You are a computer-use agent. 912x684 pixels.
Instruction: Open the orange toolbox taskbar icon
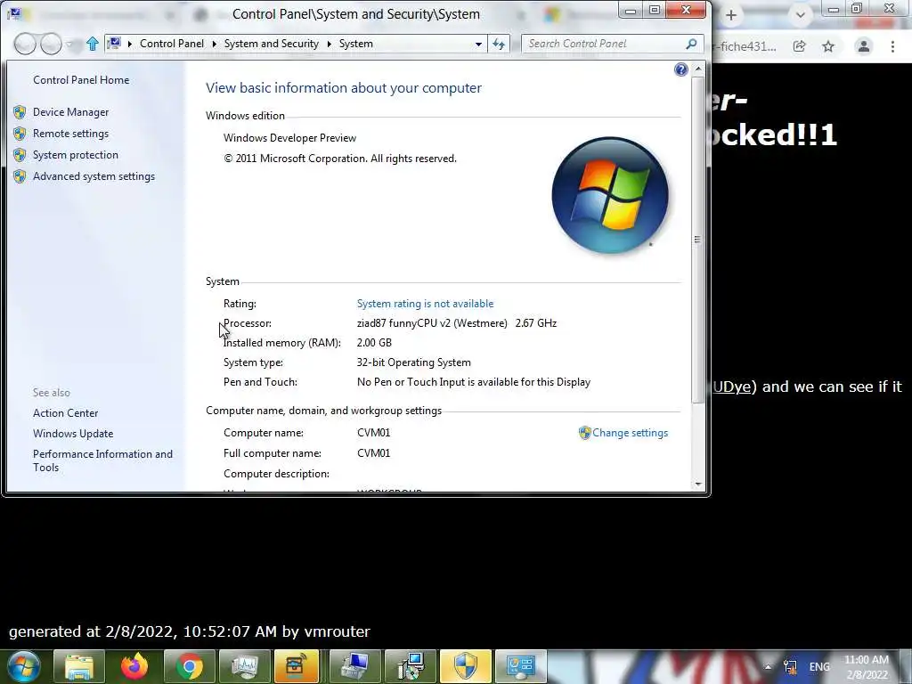click(297, 666)
